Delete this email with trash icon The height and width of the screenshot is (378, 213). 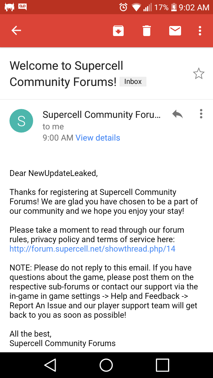tap(147, 30)
